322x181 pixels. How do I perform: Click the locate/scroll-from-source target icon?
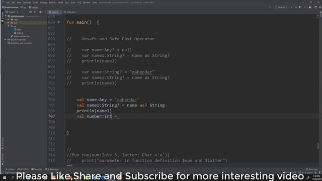coord(30,12)
